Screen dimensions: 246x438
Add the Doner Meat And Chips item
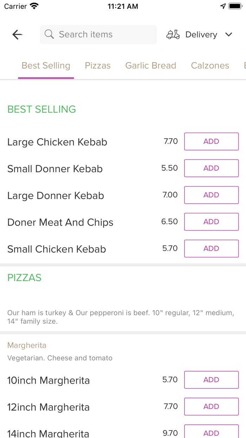pos(211,221)
